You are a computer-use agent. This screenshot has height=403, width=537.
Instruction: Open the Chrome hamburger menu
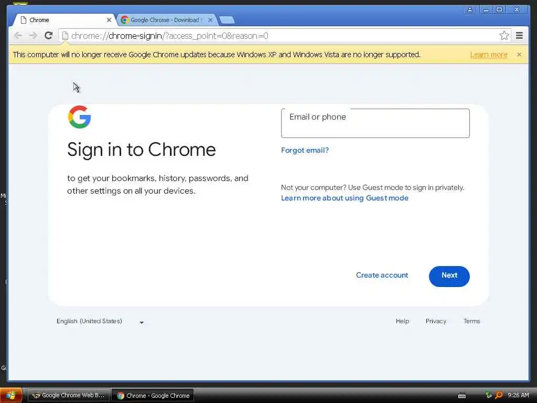[x=519, y=35]
